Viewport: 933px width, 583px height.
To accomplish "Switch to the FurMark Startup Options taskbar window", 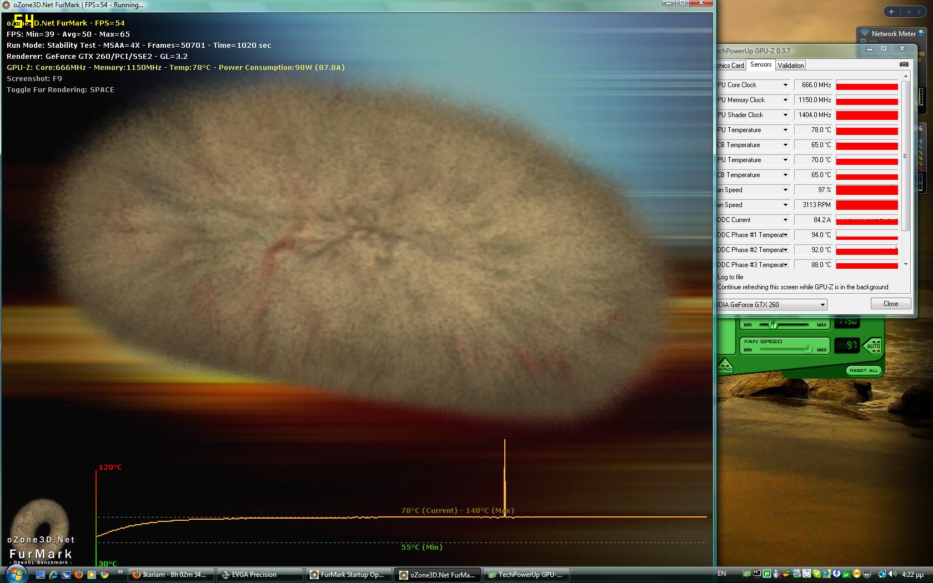I will (x=349, y=575).
